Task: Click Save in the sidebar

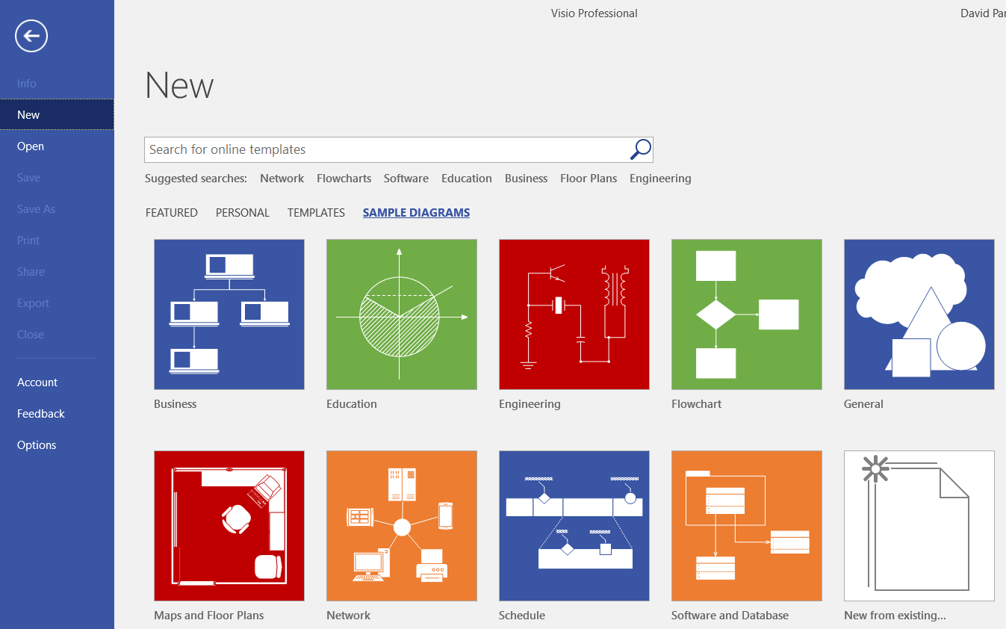Action: 57,178
